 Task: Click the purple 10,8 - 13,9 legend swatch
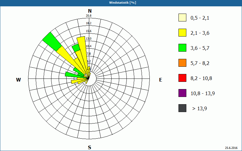(x=182, y=93)
